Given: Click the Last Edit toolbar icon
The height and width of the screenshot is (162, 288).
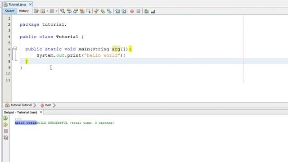Looking at the screenshot, I should [x=36, y=11].
